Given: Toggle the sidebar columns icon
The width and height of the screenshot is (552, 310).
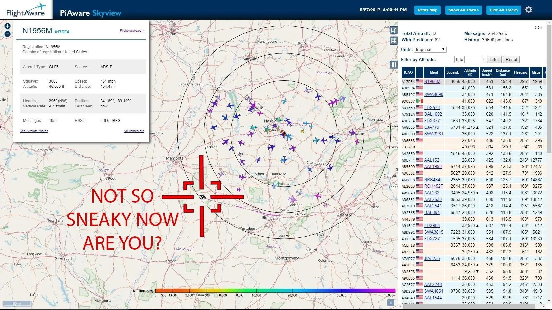Looking at the screenshot, I should click(x=394, y=65).
